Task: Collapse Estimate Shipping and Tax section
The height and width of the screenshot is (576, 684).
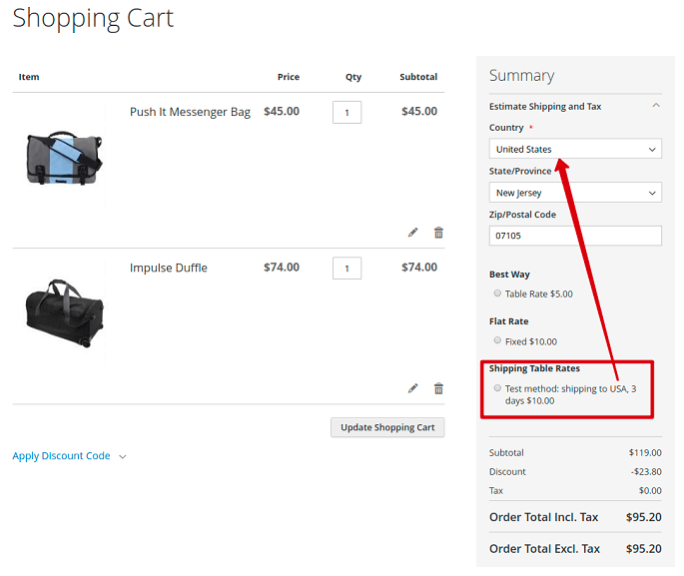Action: pos(656,106)
